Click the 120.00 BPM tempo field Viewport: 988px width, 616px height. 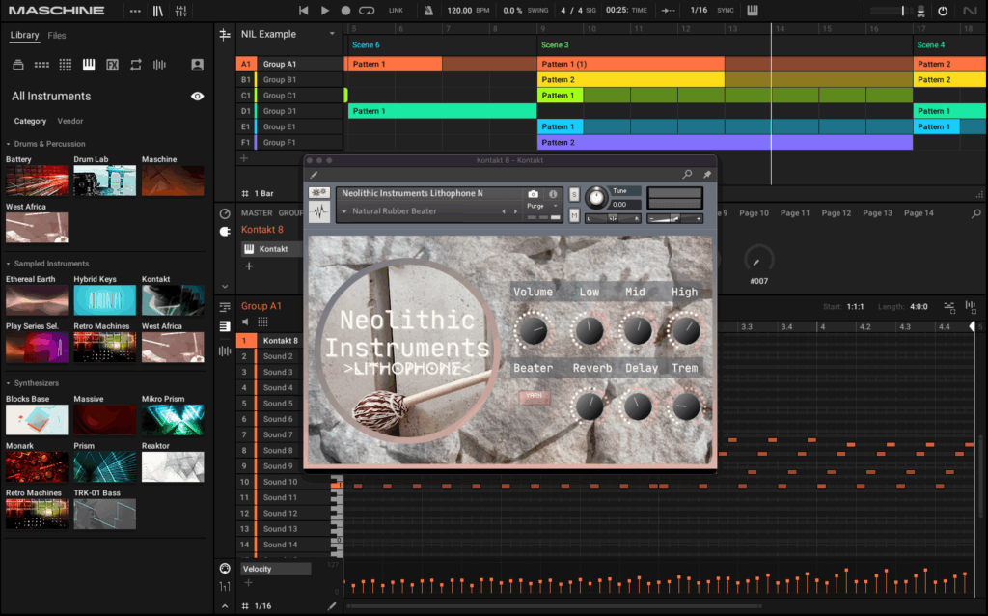point(468,11)
